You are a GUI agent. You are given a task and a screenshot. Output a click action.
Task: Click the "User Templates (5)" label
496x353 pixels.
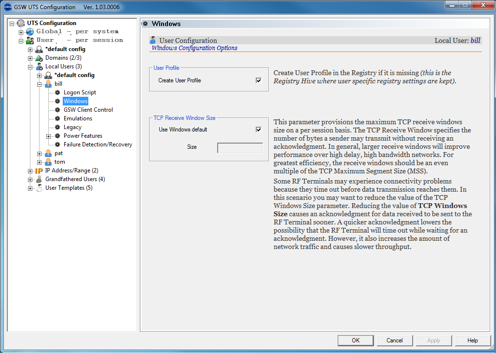tap(69, 188)
